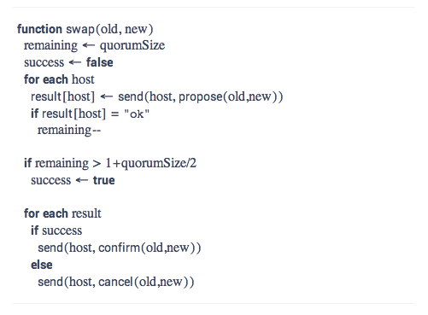The width and height of the screenshot is (428, 315).
Task: Click '1+quorumSize/2' expression
Action: point(151,164)
